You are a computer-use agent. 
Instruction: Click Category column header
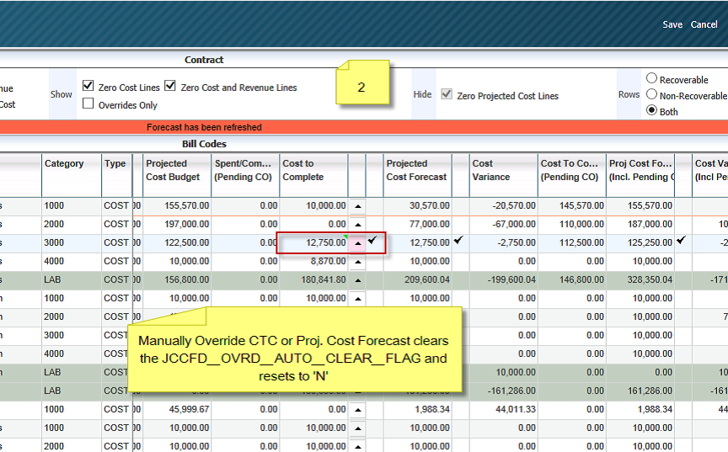pos(72,175)
